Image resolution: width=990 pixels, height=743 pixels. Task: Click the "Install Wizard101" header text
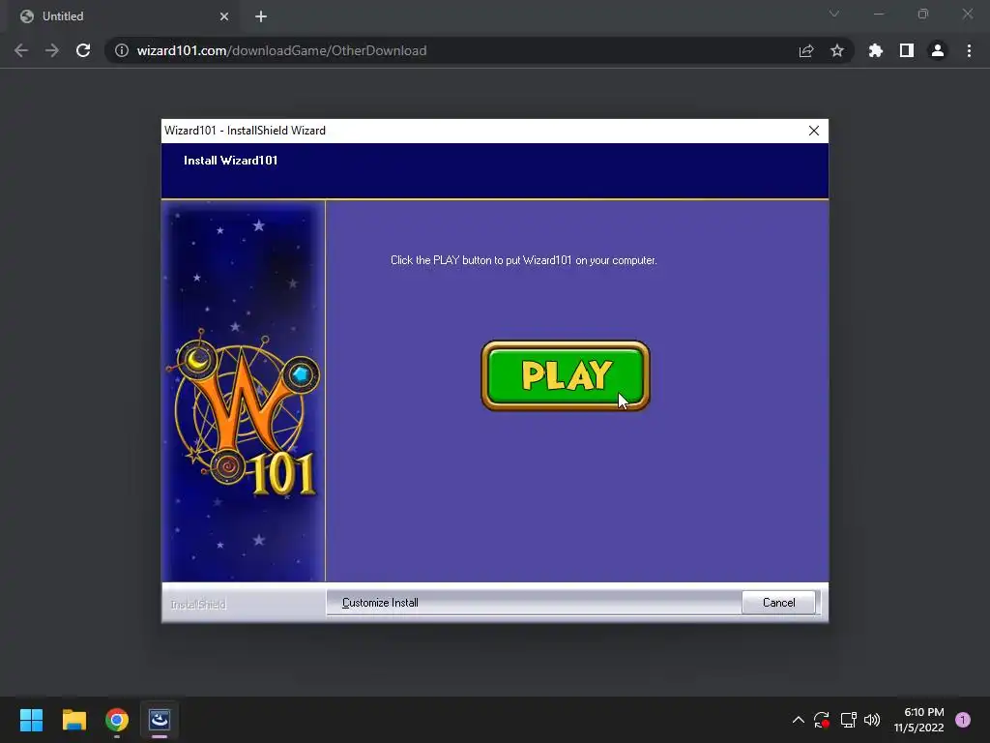click(x=230, y=161)
